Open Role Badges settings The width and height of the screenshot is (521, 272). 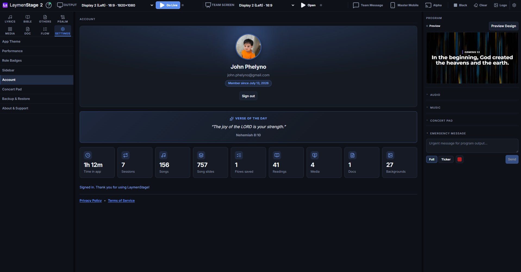click(x=37, y=61)
